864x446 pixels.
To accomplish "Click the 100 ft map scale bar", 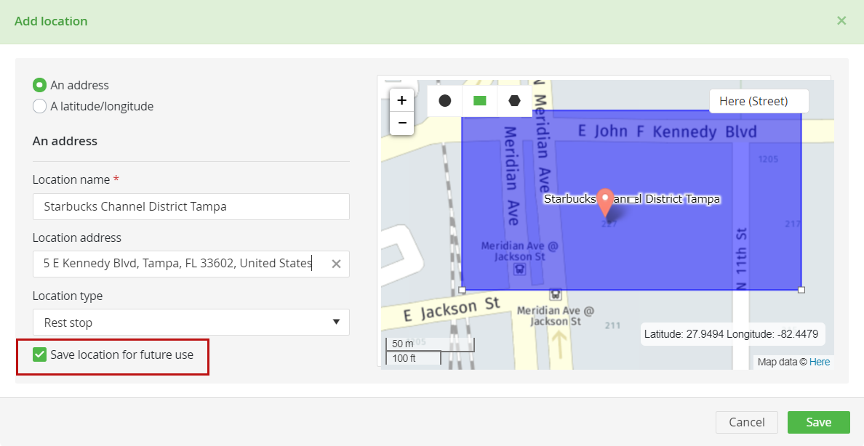I will (x=413, y=358).
